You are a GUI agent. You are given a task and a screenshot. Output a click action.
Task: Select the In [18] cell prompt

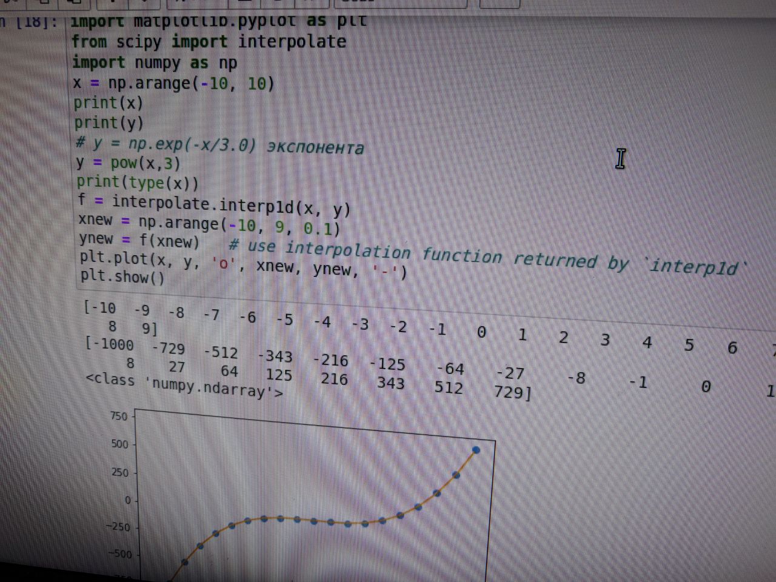coord(29,22)
